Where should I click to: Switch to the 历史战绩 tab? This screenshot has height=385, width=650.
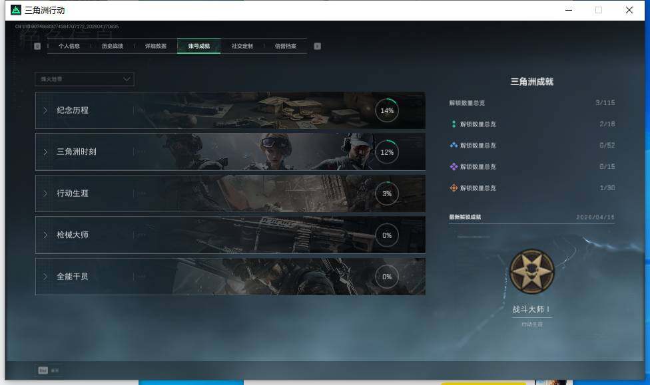click(x=113, y=46)
